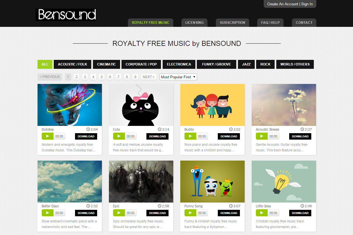Screen dimensions: 353x235
Task: Download the Dubstep track
Action: [x=86, y=136]
